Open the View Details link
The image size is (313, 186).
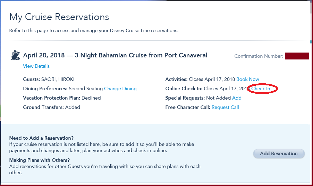tap(36, 66)
